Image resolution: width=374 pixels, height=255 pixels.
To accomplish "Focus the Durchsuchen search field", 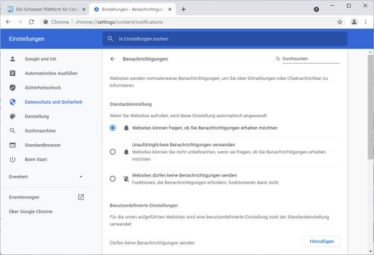I will pos(311,59).
